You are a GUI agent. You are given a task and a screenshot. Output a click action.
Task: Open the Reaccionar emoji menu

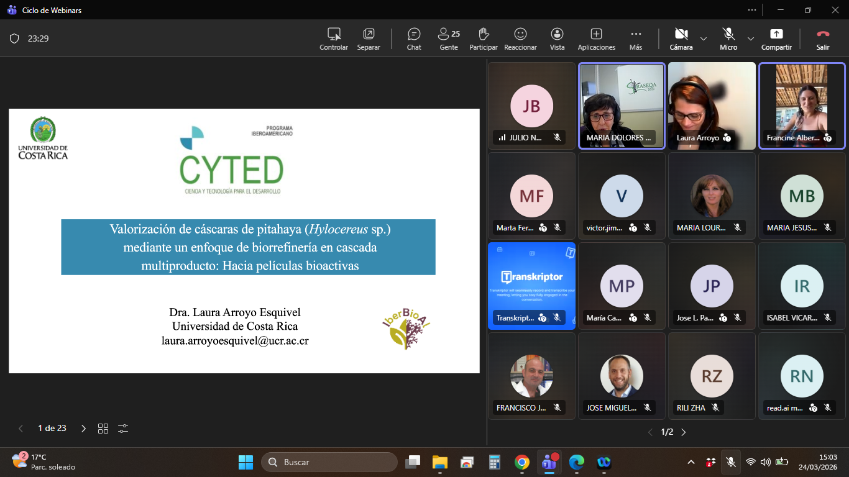[x=520, y=39]
